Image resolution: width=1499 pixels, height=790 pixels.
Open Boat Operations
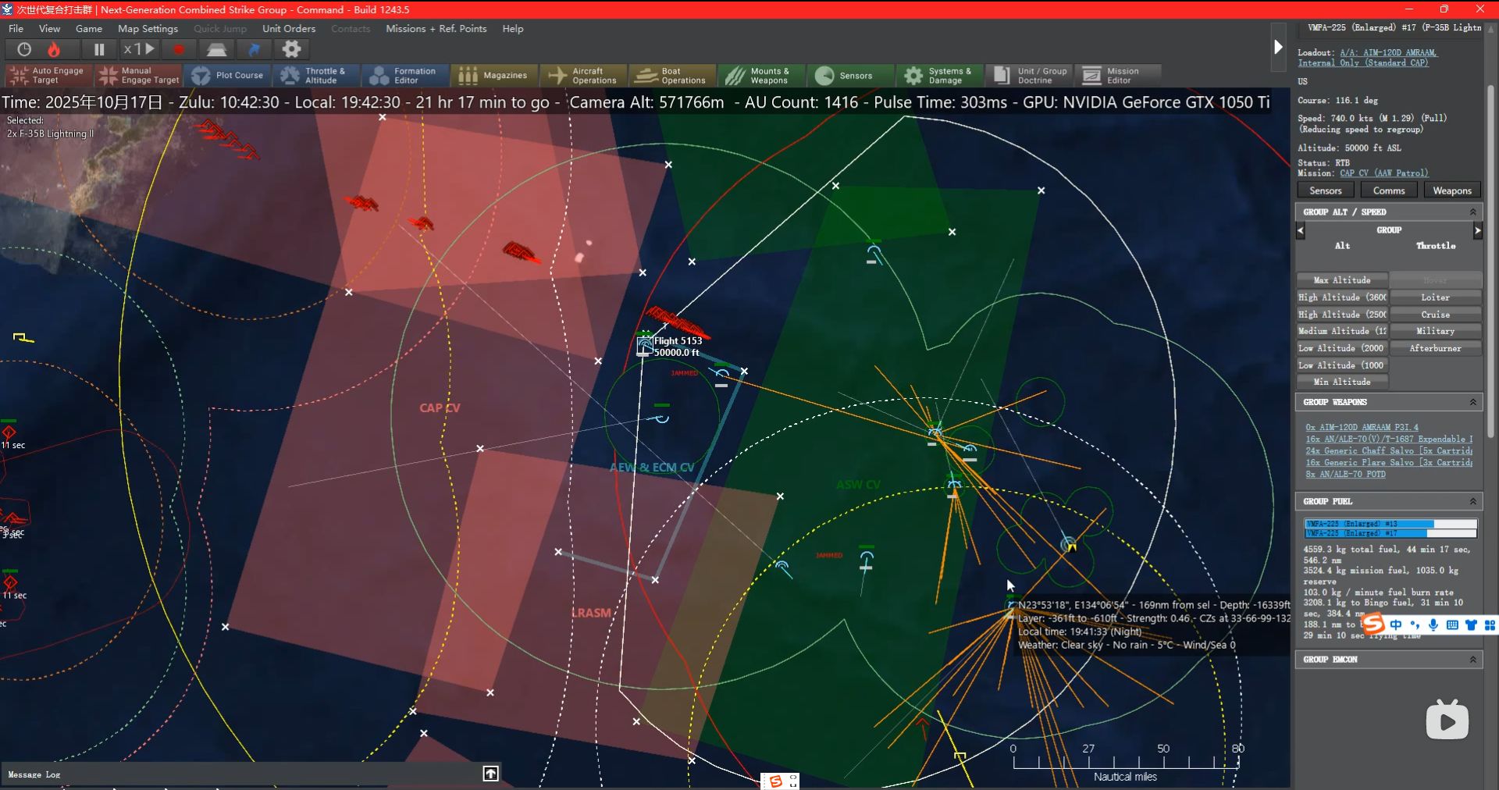672,76
